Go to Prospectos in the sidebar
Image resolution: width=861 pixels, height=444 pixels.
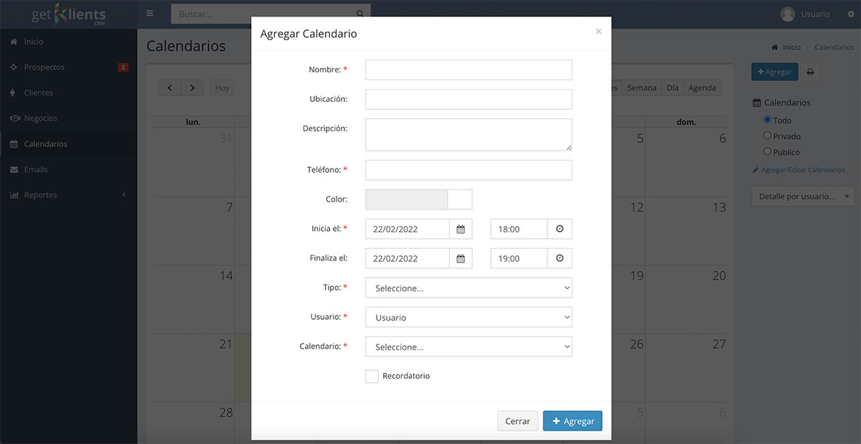tap(44, 67)
